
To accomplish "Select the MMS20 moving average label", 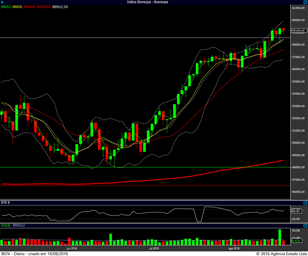I will 30,7.
